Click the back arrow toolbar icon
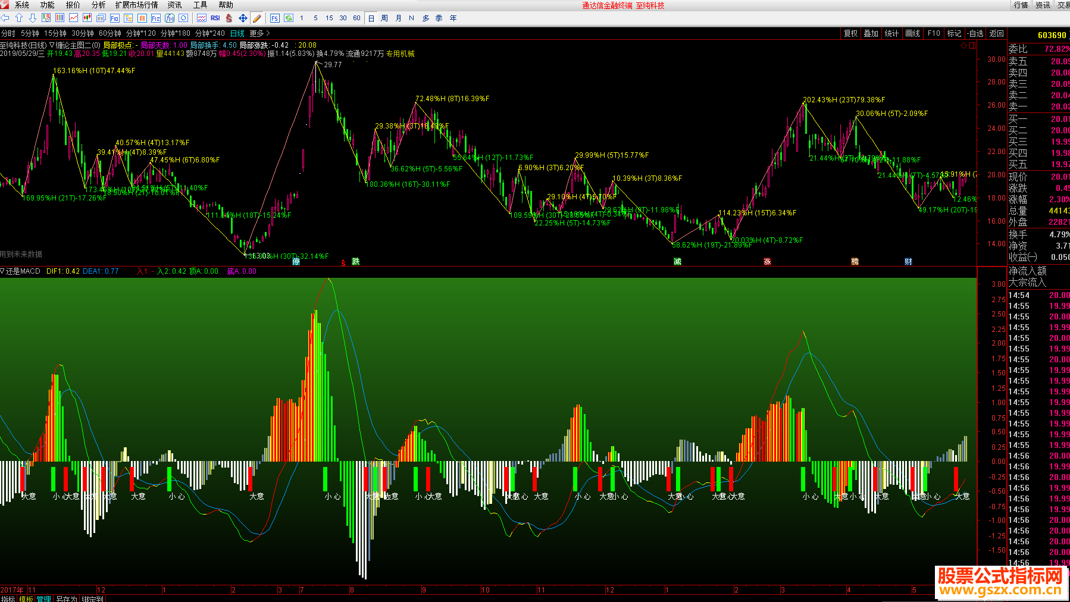 click(5, 18)
